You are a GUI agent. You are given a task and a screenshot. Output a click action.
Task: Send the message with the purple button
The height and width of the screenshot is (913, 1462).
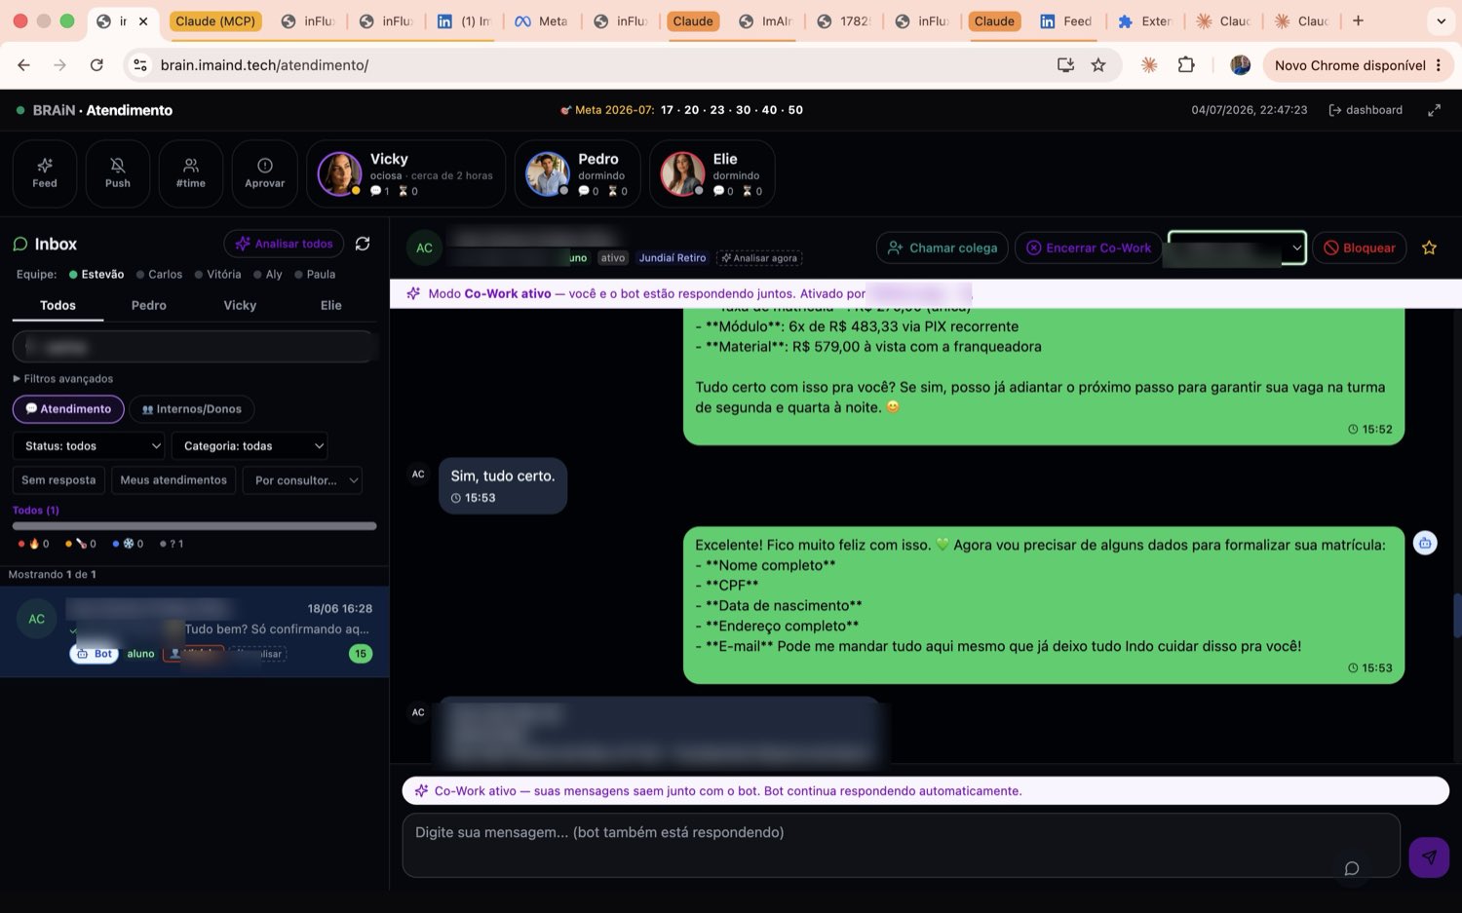pyautogui.click(x=1429, y=857)
